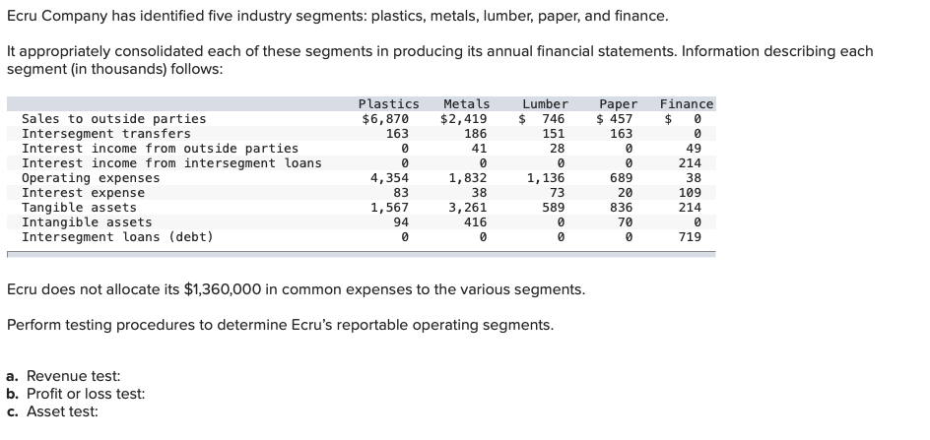The height and width of the screenshot is (440, 930).
Task: Click the 689 Paper operating expenses value
Action: (x=622, y=178)
